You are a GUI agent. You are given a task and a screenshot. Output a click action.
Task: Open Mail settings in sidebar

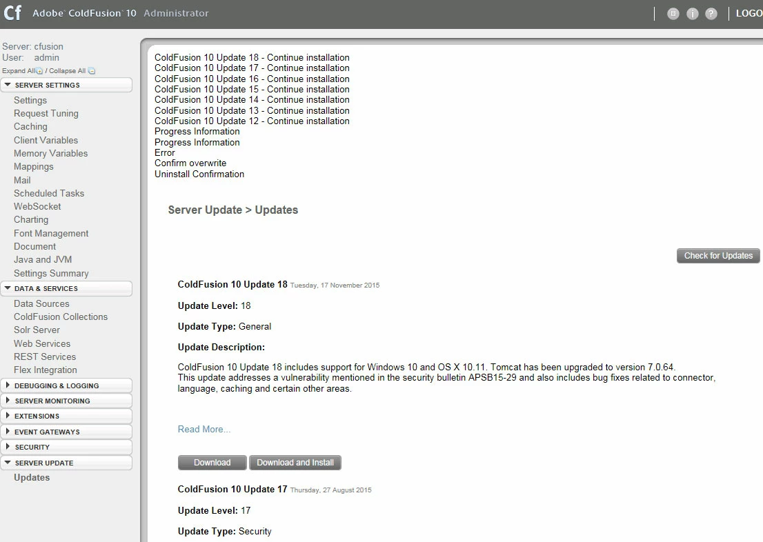[22, 180]
